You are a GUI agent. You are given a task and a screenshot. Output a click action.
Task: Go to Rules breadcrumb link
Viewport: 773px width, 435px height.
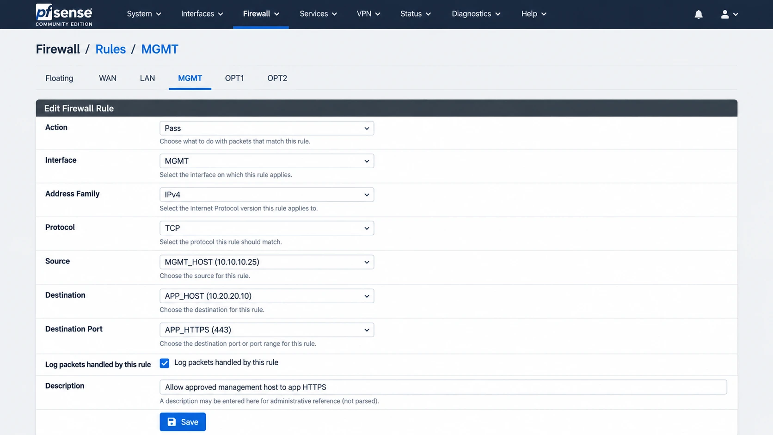(110, 49)
